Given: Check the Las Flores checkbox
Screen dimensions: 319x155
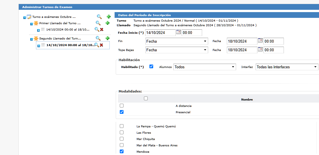Looking at the screenshot, I should click(122, 133).
